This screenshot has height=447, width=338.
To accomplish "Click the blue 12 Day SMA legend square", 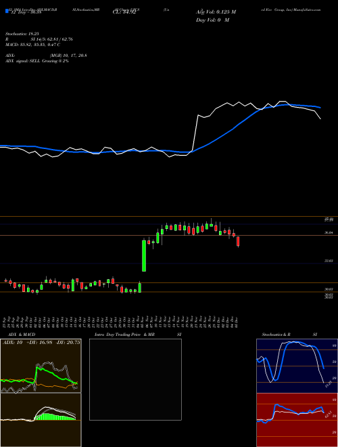I will pyautogui.click(x=7, y=12).
